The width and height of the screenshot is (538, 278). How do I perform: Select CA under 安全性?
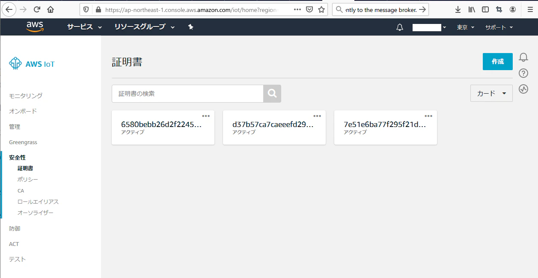(21, 191)
